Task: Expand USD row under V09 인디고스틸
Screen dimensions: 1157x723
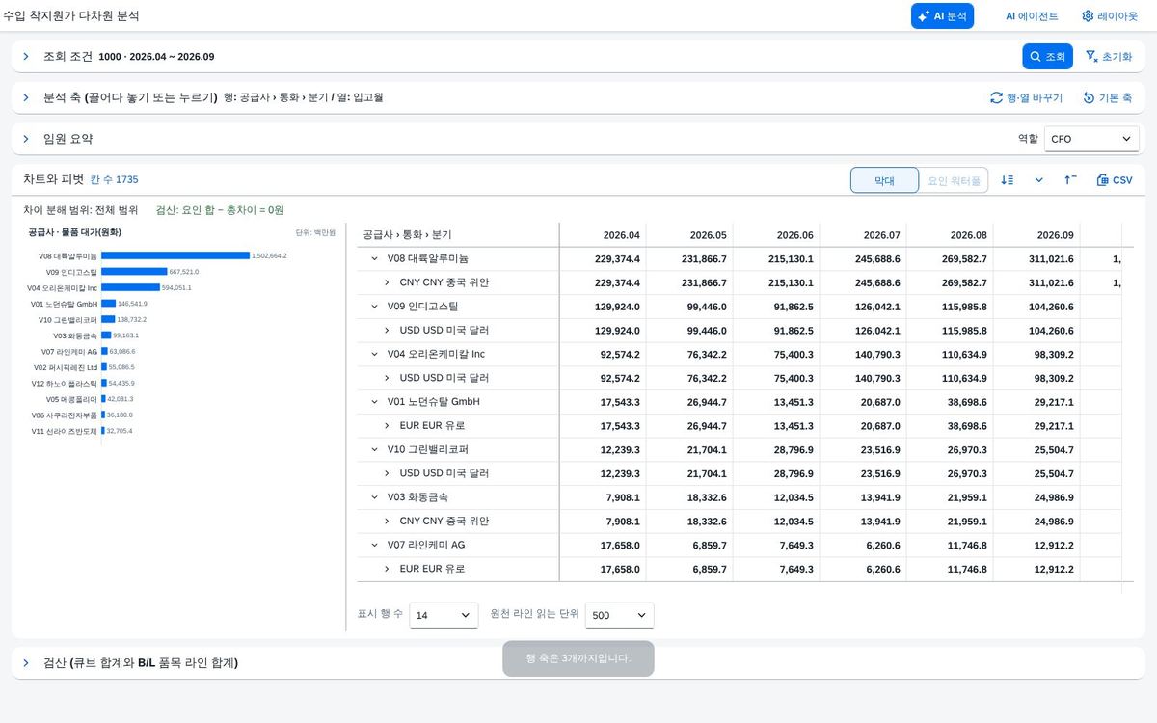Action: pos(388,330)
